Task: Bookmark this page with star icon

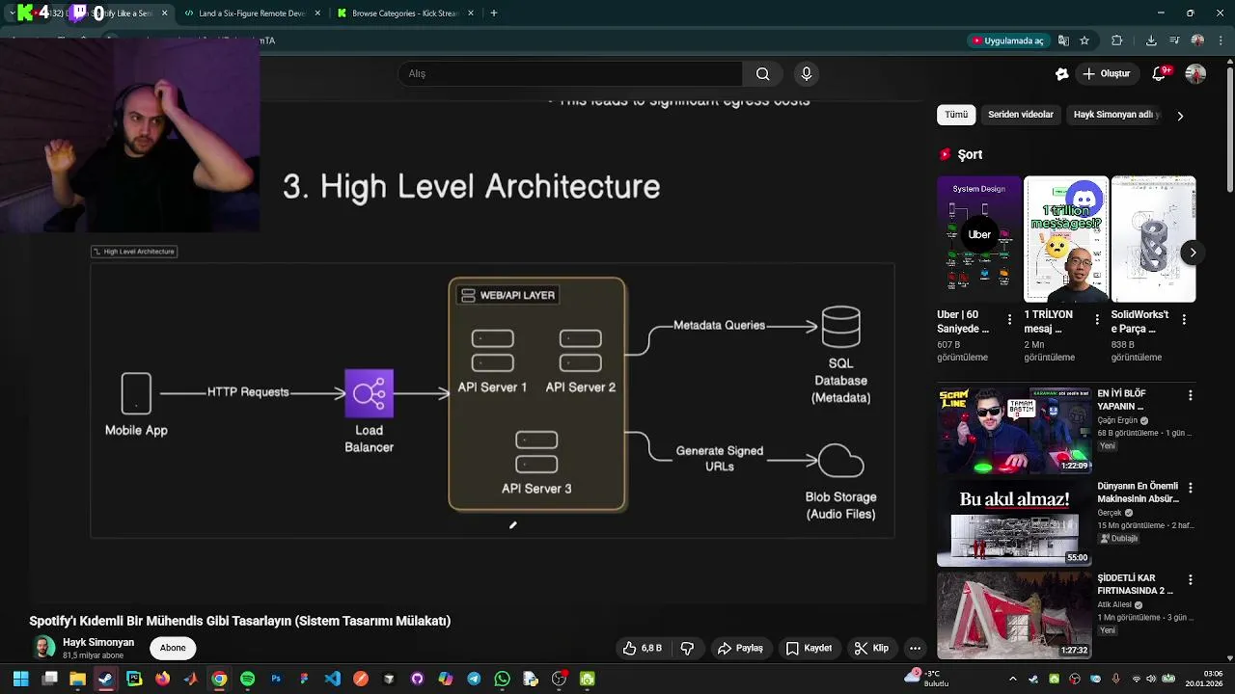Action: tap(1084, 40)
